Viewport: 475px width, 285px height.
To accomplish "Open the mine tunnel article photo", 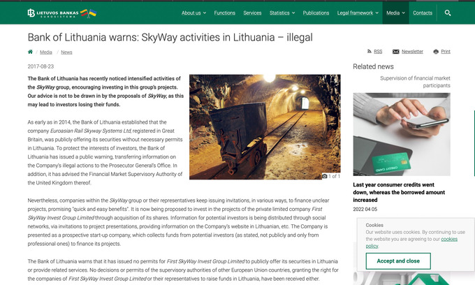I will pyautogui.click(x=265, y=127).
